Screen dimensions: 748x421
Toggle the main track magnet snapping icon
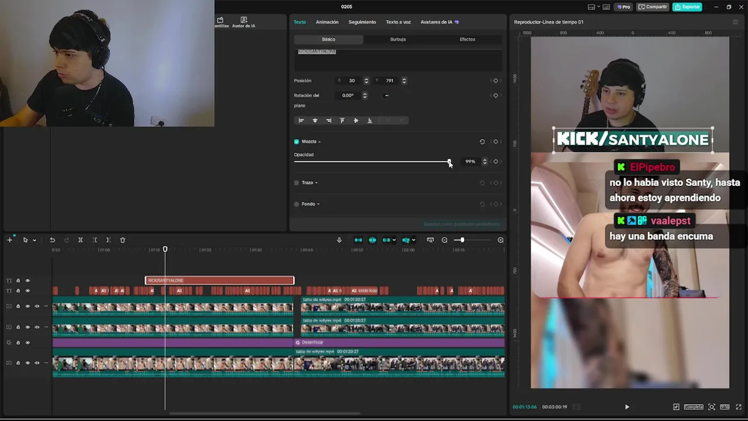(358, 240)
